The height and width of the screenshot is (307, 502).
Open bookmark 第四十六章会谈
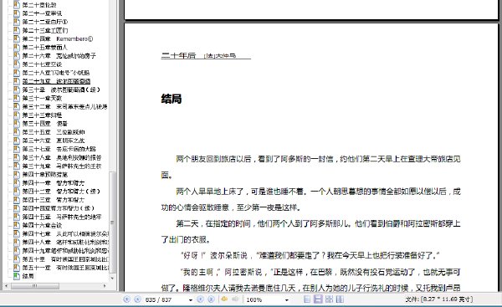point(42,225)
